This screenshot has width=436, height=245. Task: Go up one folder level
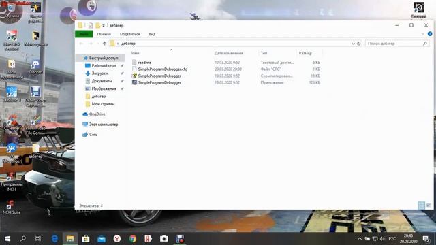coord(104,44)
